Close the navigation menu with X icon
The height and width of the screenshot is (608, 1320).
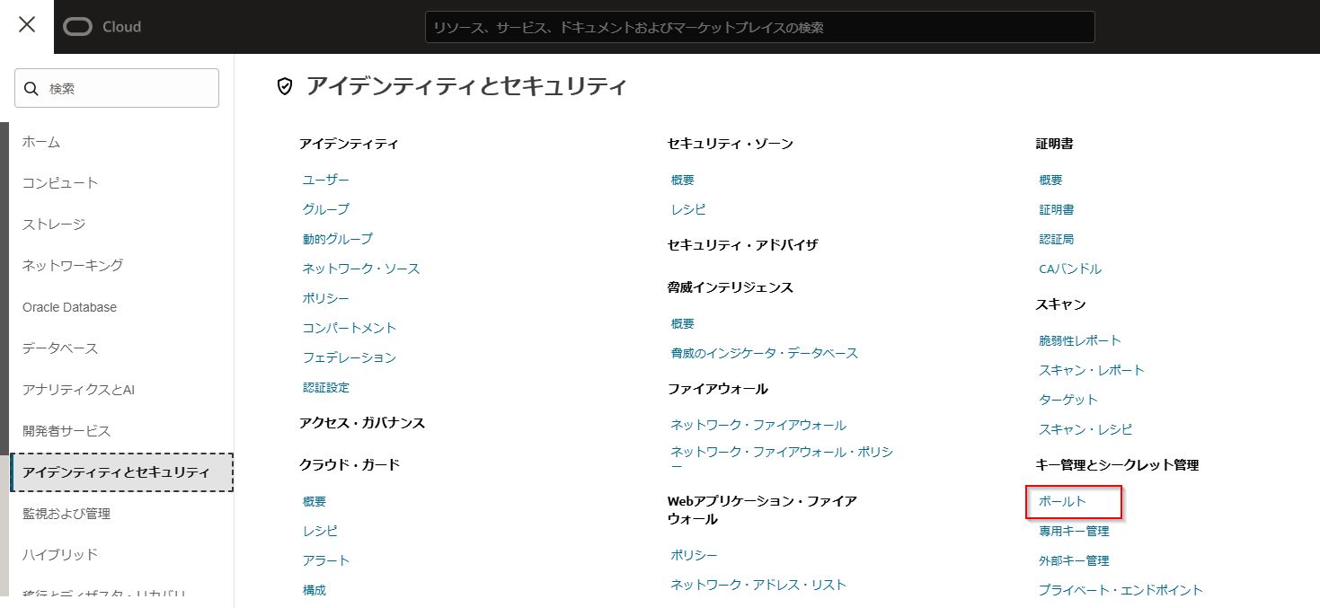click(27, 25)
